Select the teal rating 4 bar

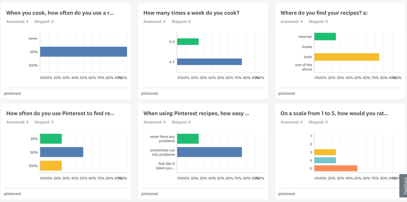tap(325, 160)
